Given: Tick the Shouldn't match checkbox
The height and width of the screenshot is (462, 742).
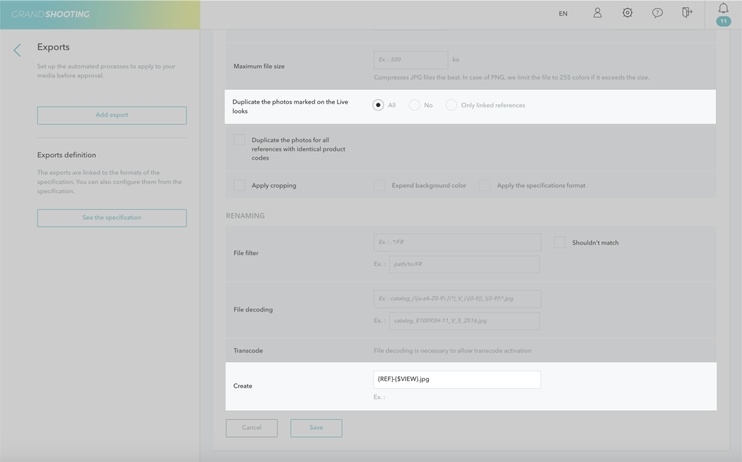Looking at the screenshot, I should click(x=560, y=242).
